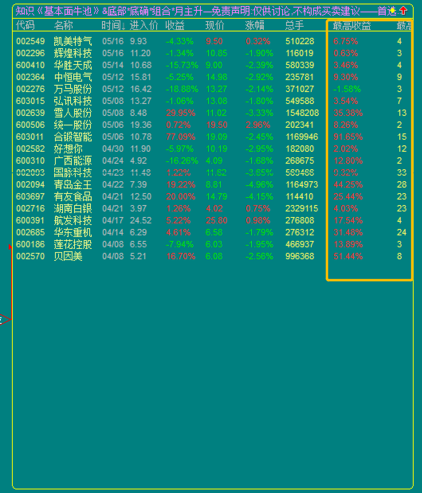The height and width of the screenshot is (493, 422).
Task: Sort by the 名称 column header
Action: point(64,25)
